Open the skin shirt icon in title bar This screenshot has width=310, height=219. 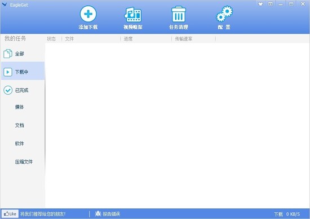tap(260, 4)
